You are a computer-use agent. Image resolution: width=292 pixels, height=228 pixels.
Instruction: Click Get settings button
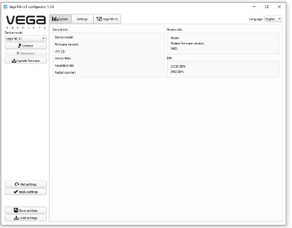click(26, 184)
